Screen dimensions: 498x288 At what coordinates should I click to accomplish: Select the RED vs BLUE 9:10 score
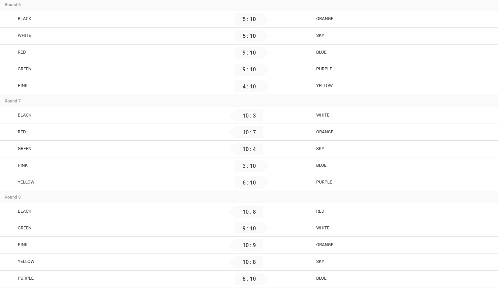[x=249, y=53]
